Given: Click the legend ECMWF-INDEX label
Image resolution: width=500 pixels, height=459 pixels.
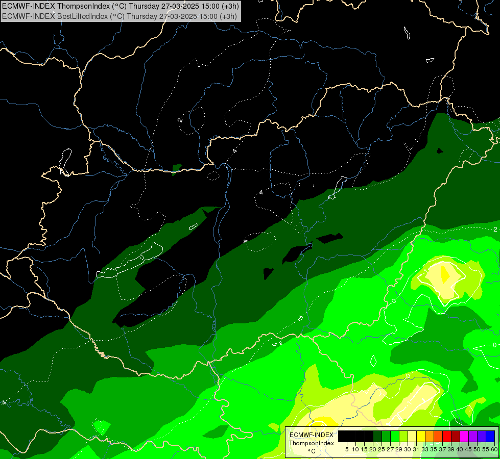Looking at the screenshot, I should [x=312, y=435].
